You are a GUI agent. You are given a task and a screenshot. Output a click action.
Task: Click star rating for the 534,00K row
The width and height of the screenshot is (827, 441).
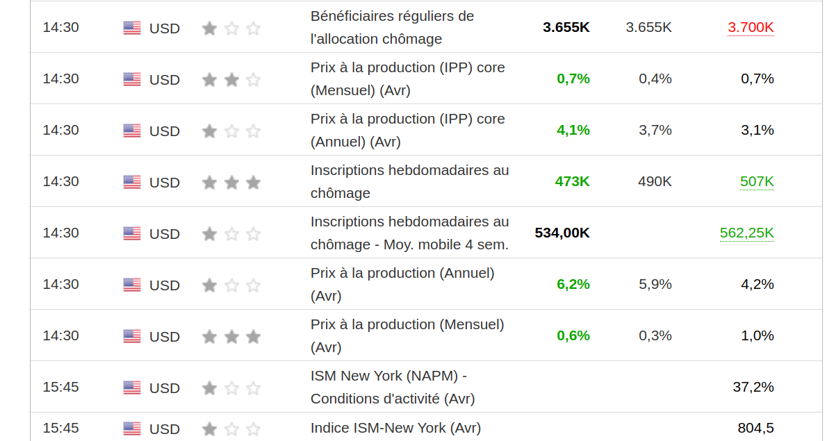pyautogui.click(x=231, y=234)
